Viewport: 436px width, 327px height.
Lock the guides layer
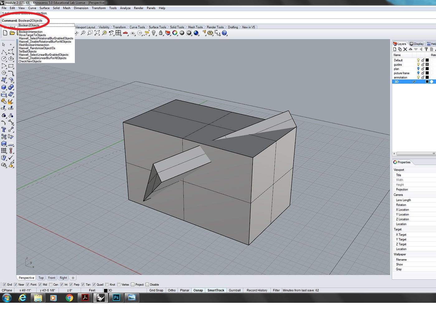pyautogui.click(x=423, y=64)
